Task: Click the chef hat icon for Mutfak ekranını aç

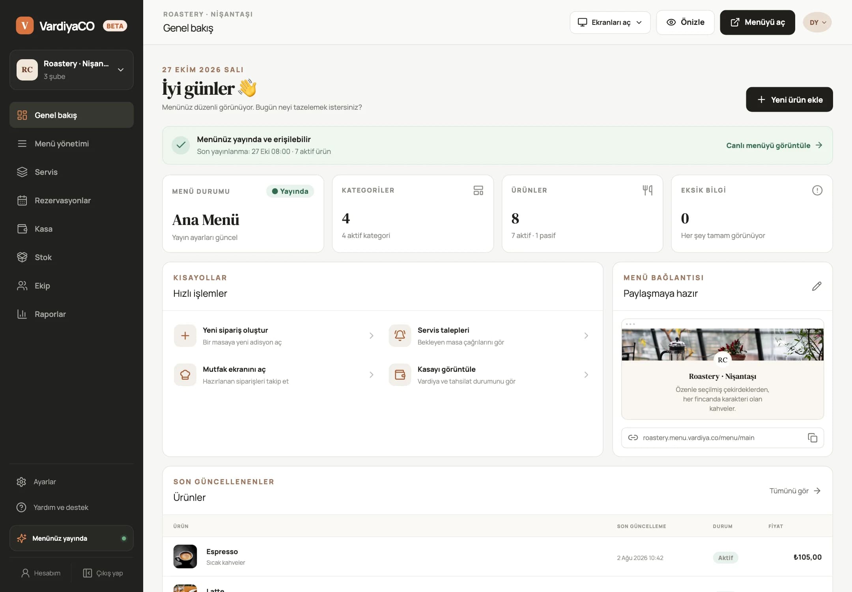Action: (x=185, y=375)
